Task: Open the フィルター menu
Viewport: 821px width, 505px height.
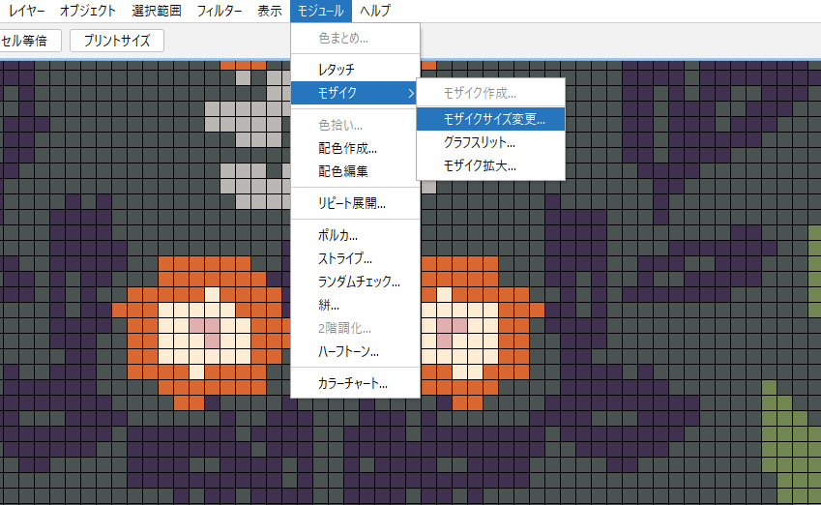Action: [x=219, y=12]
